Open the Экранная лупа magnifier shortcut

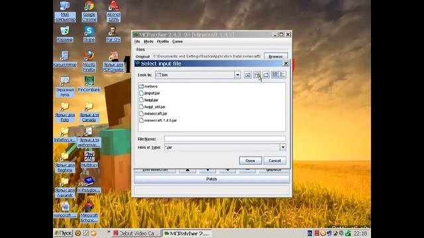click(x=65, y=87)
